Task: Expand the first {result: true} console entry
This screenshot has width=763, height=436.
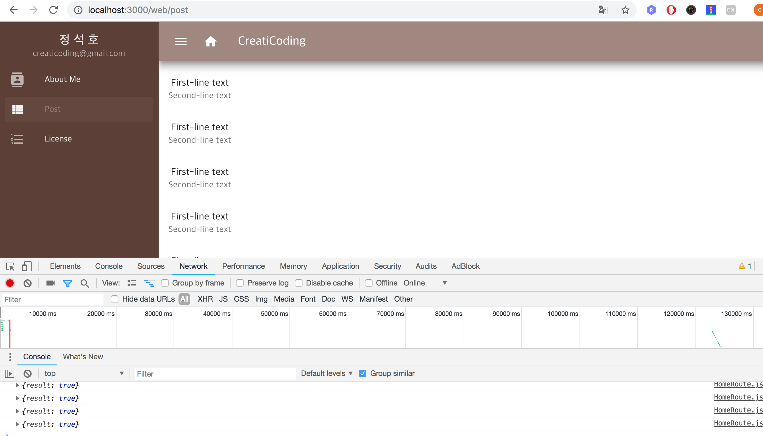Action: [17, 385]
